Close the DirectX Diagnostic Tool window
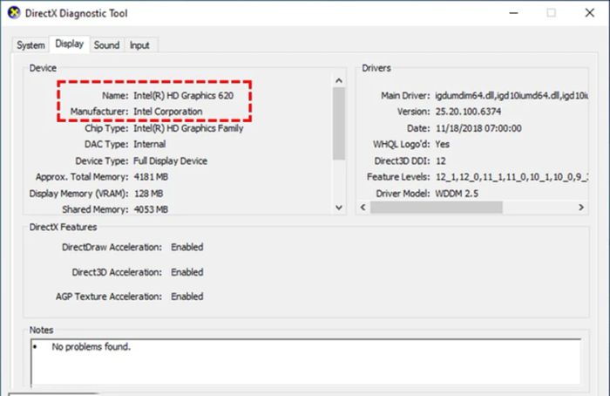This screenshot has height=396, width=610. pyautogui.click(x=590, y=13)
